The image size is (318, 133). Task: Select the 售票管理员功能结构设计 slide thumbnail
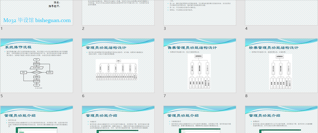point(200,65)
